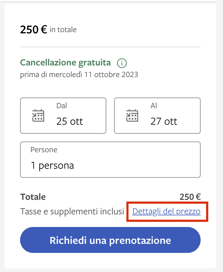This screenshot has height=272, width=223.
Task: Click the Dal field label
Action: [x=62, y=106]
